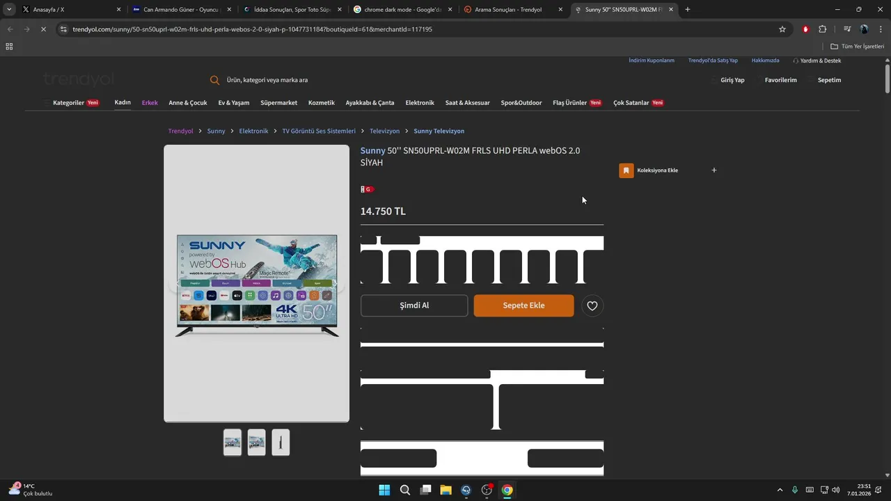Open touch keyboard icon in system tray

click(x=810, y=490)
